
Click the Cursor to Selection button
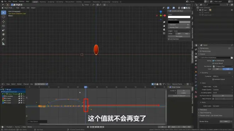tap(179, 96)
